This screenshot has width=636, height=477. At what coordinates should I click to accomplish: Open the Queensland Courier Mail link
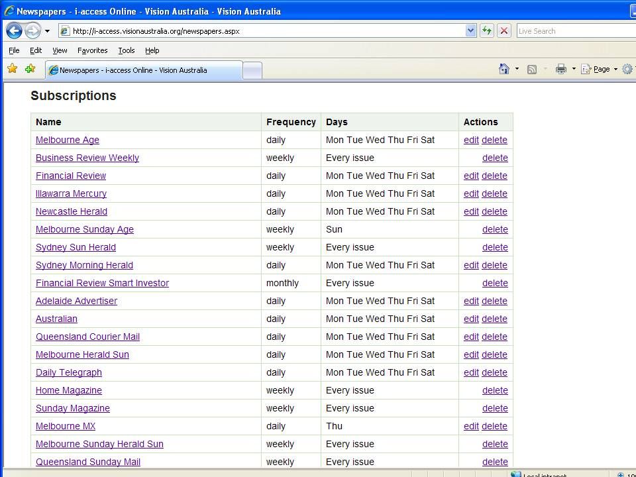[x=87, y=337]
